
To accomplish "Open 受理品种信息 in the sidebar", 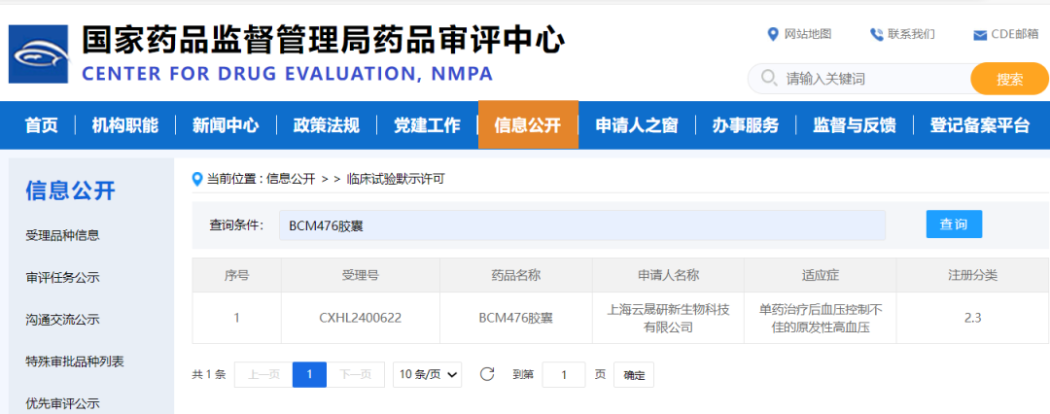I will [x=62, y=236].
